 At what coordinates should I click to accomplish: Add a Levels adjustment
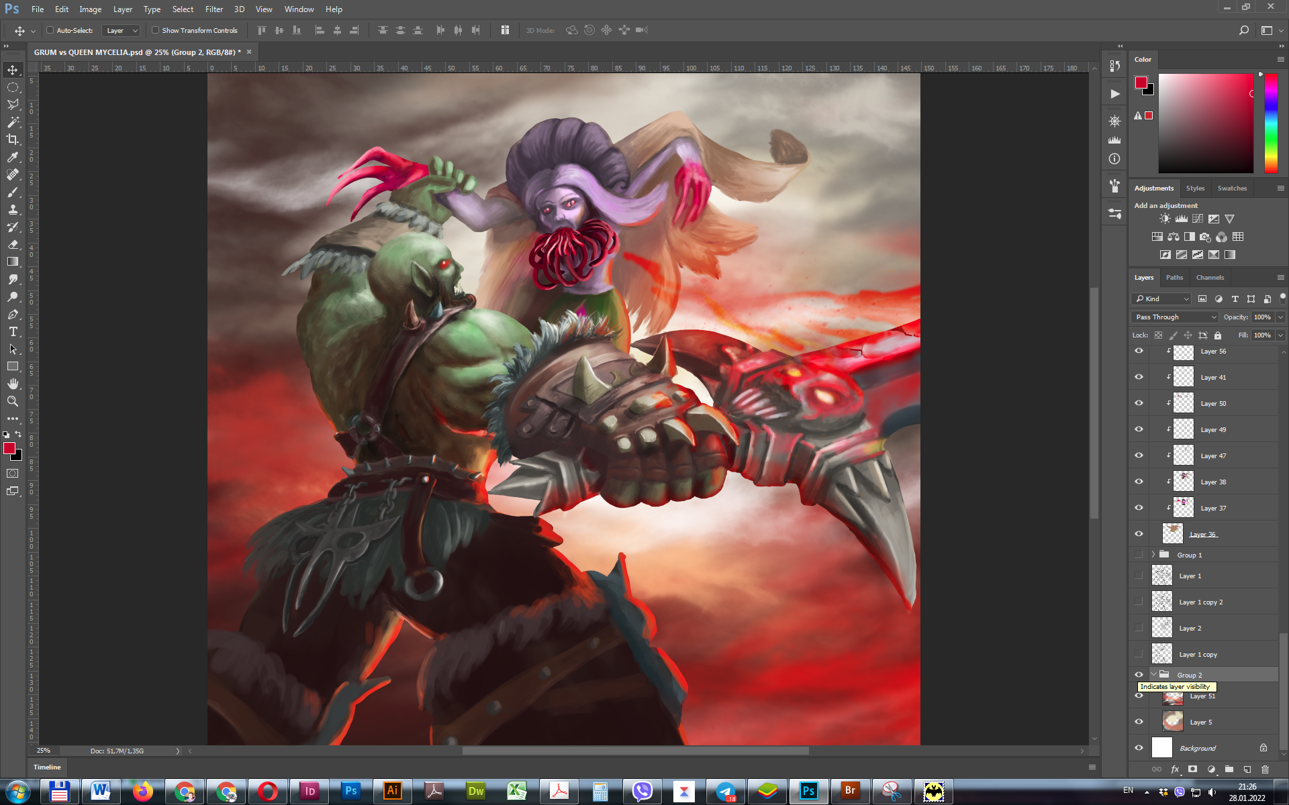(1181, 219)
